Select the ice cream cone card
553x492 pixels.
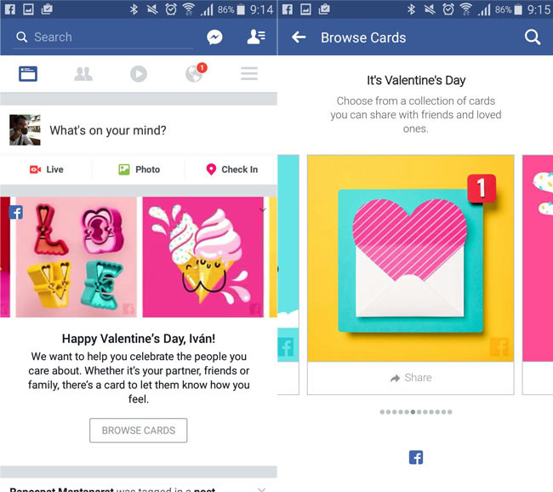coord(202,257)
